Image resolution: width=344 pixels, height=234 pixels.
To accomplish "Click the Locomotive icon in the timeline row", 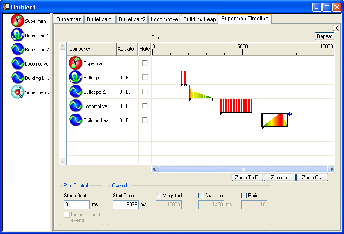I will coord(75,106).
